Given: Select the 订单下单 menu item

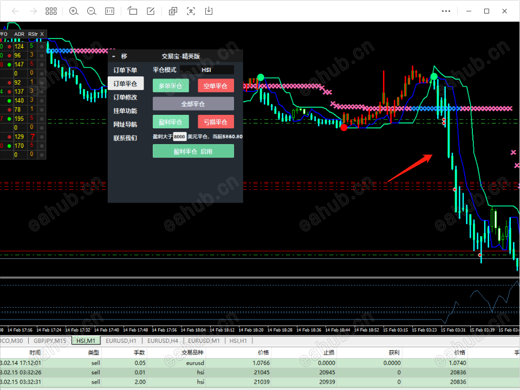Looking at the screenshot, I should [125, 70].
